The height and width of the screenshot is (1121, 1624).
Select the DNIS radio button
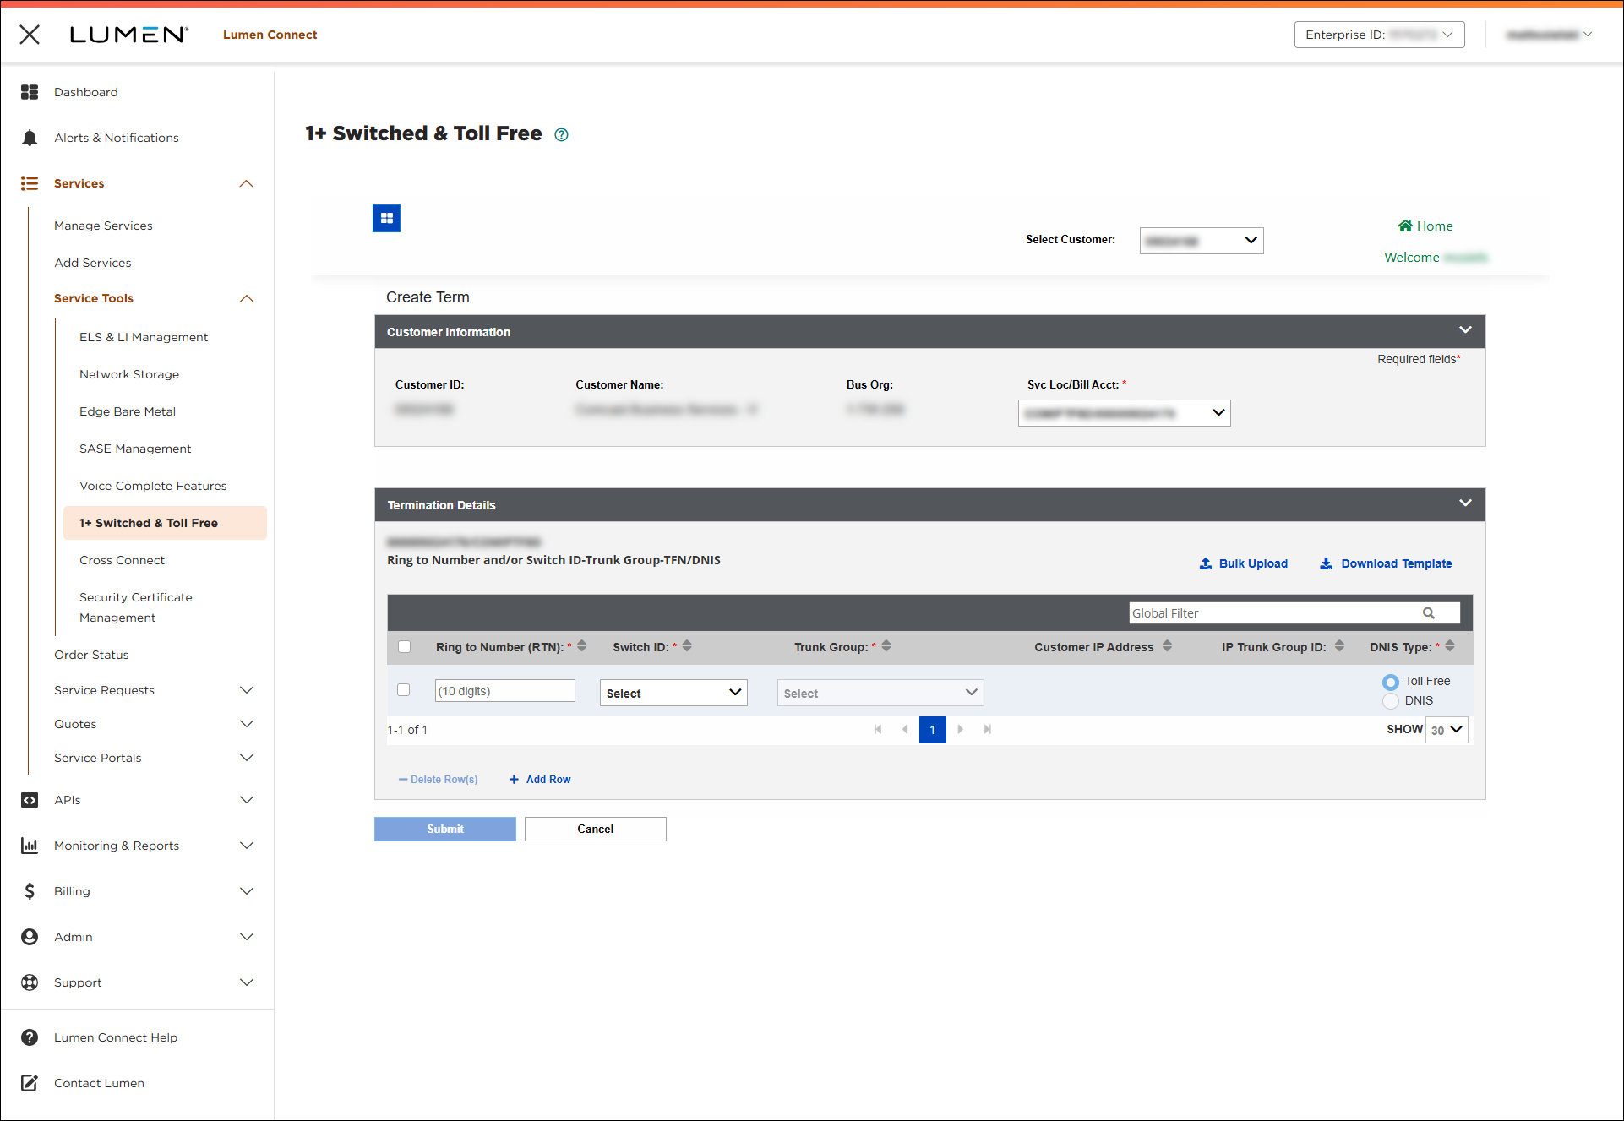point(1391,701)
